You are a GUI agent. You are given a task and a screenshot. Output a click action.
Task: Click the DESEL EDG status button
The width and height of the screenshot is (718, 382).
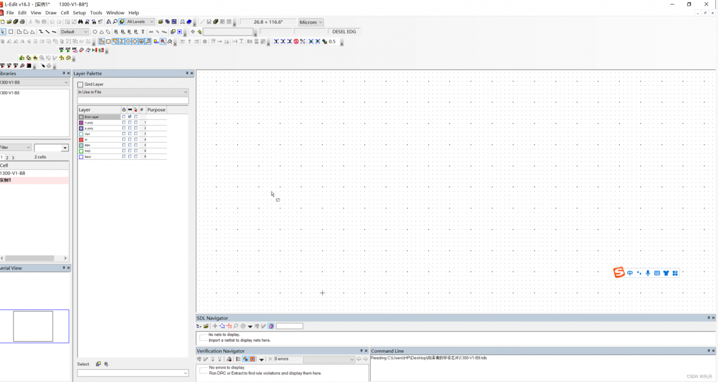(x=344, y=32)
